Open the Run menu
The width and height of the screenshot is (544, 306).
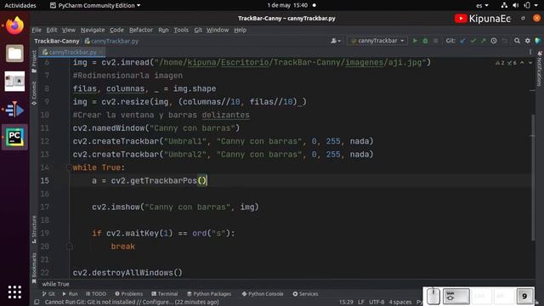pyautogui.click(x=163, y=30)
